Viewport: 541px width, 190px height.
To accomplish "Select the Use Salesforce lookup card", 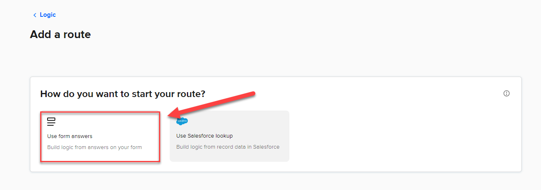I will pos(230,136).
